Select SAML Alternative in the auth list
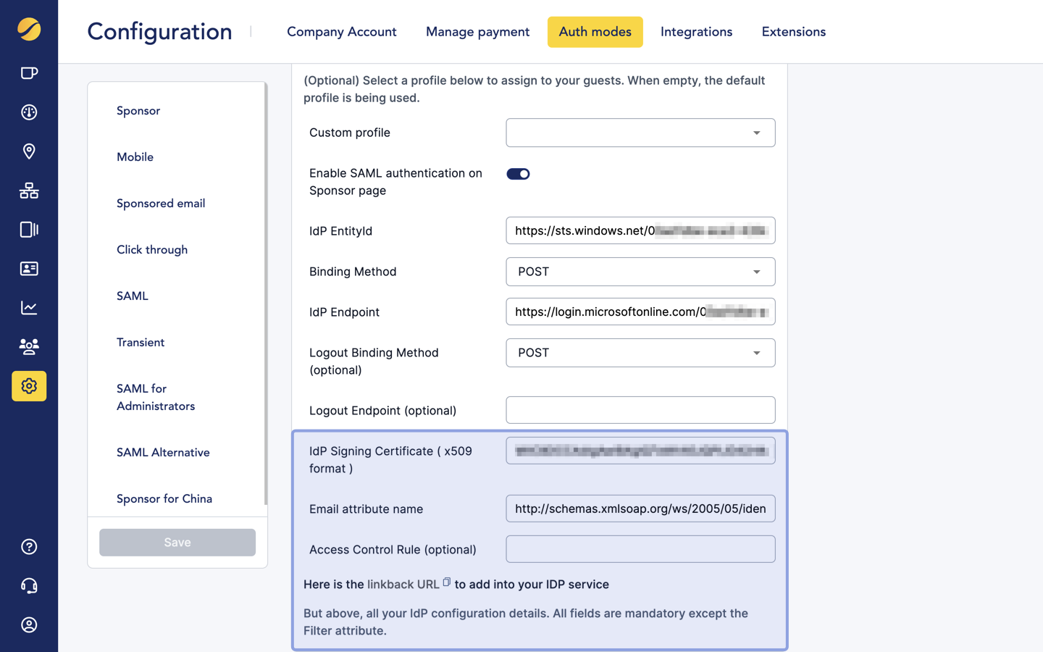The width and height of the screenshot is (1043, 652). pyautogui.click(x=163, y=453)
